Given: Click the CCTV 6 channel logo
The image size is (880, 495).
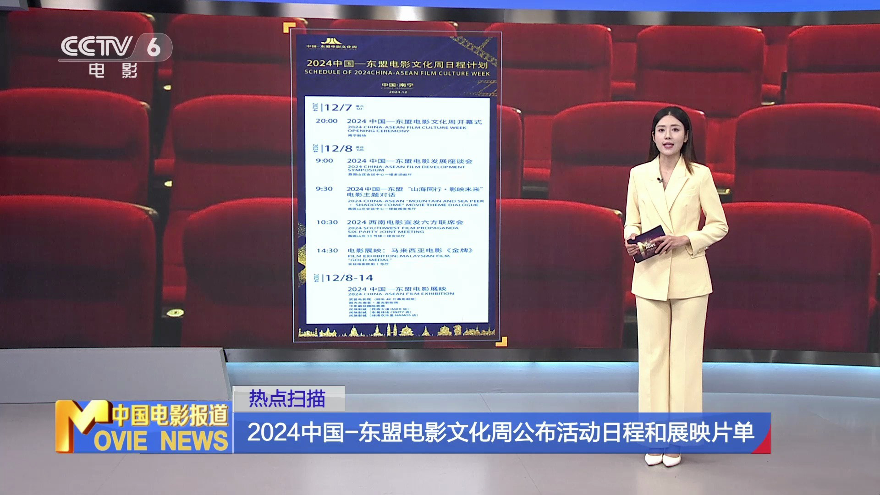Looking at the screenshot, I should click(x=115, y=47).
